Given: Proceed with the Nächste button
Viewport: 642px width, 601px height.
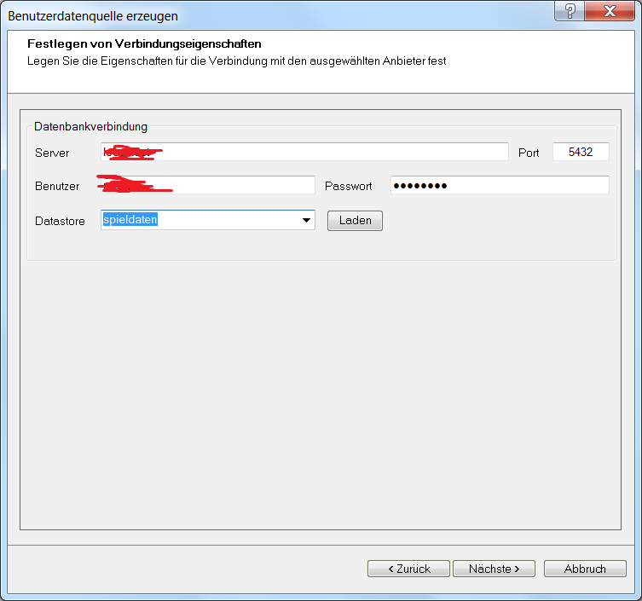Looking at the screenshot, I should 494,569.
